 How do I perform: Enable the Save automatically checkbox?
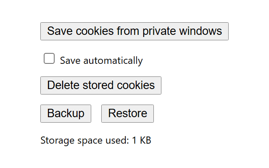click(49, 59)
